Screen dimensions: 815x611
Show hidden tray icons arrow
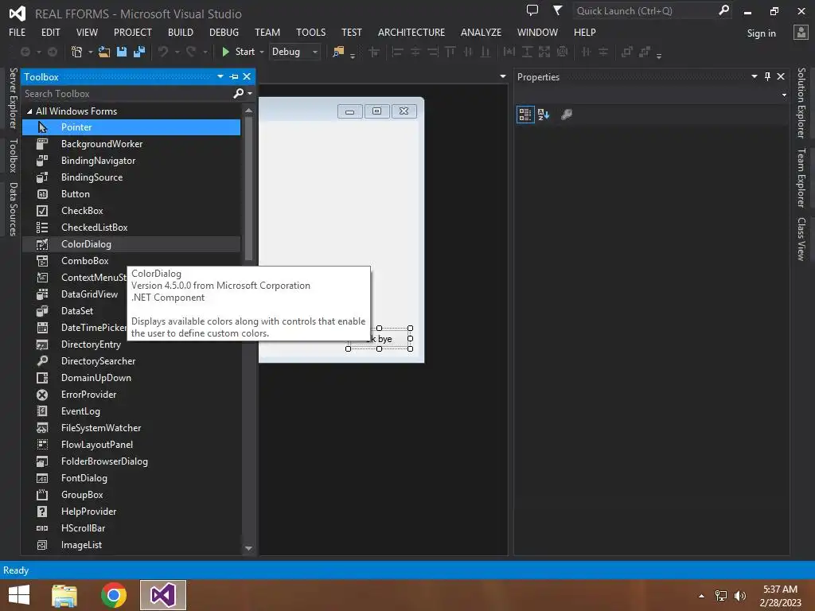[702, 596]
